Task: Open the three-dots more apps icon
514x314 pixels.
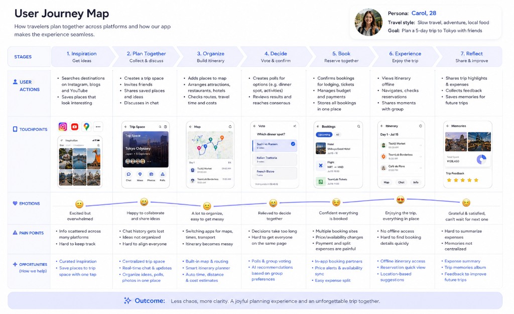Action: coord(98,127)
